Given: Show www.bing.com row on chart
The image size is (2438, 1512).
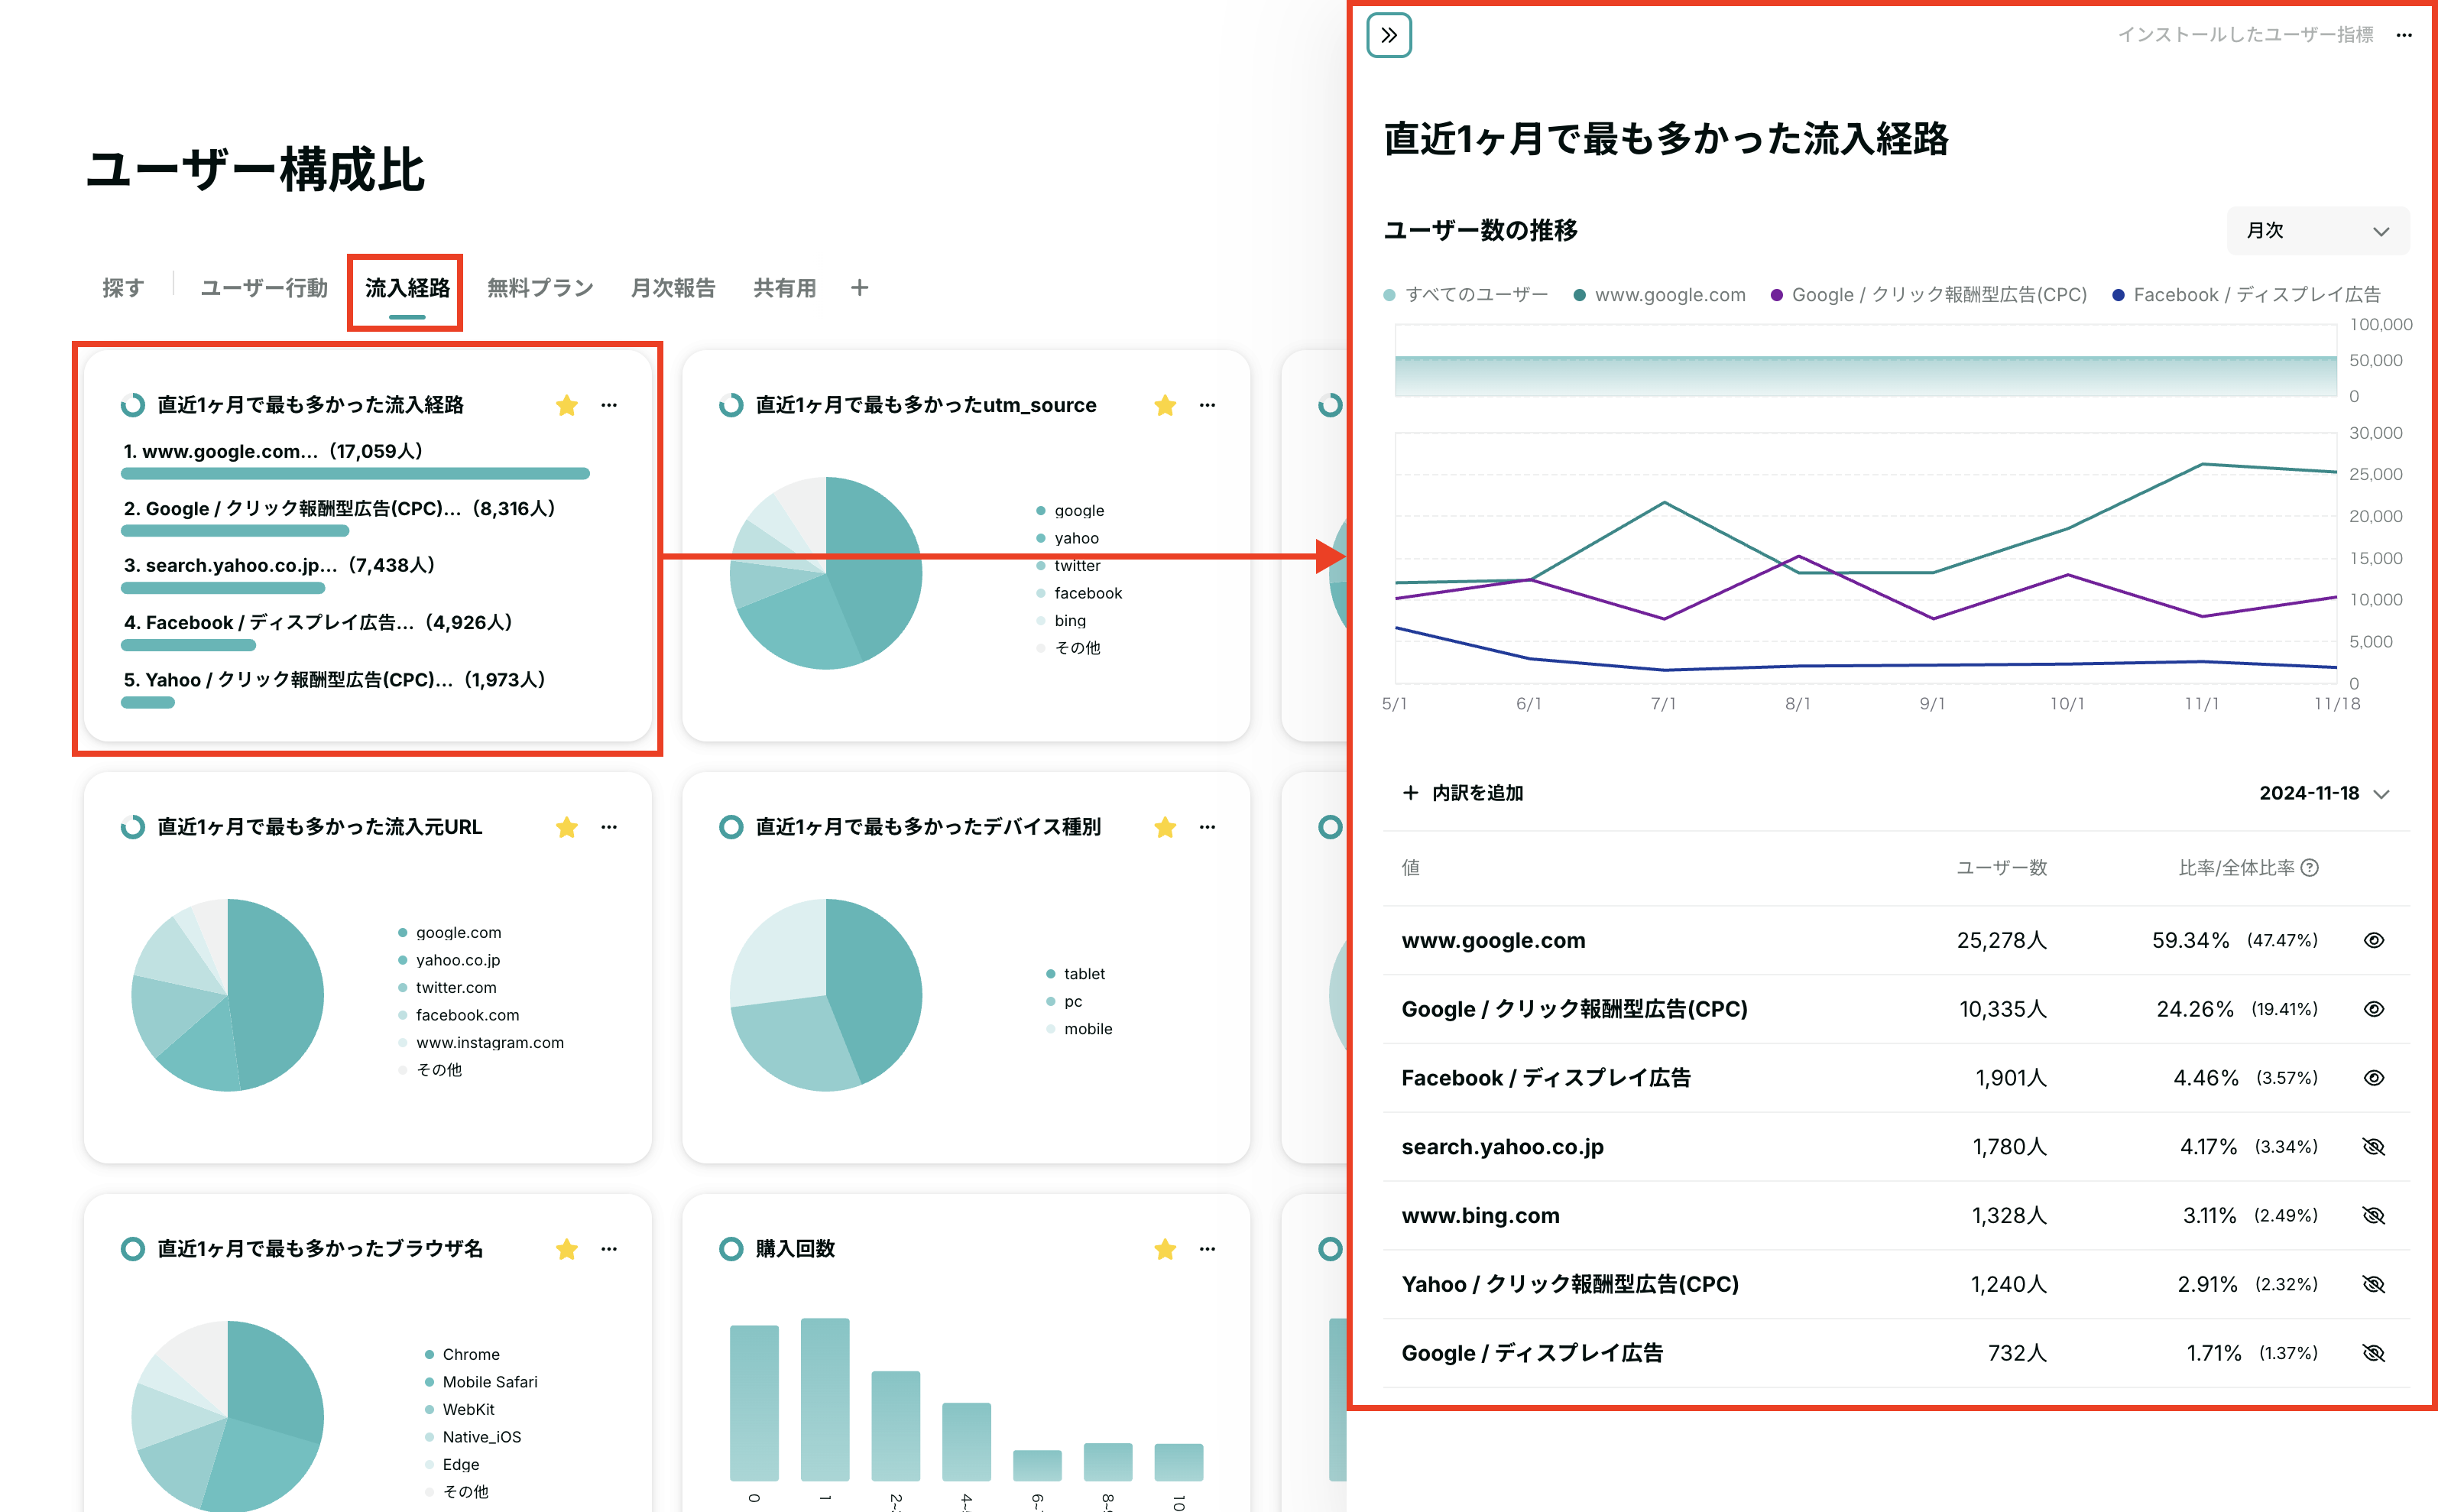Looking at the screenshot, I should (2374, 1216).
